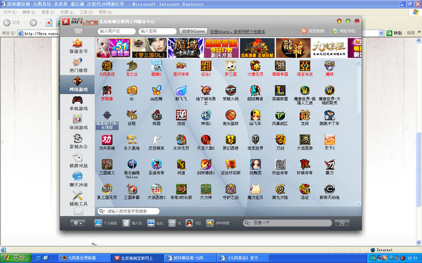The height and width of the screenshot is (263, 422).
Task: Switch to the 影视办公 category
Action: (x=78, y=141)
